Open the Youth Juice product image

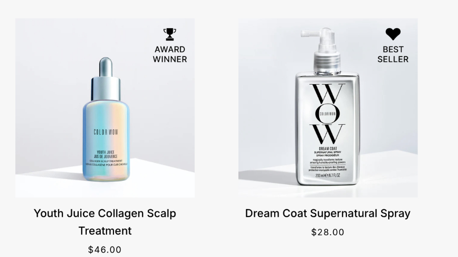point(105,108)
